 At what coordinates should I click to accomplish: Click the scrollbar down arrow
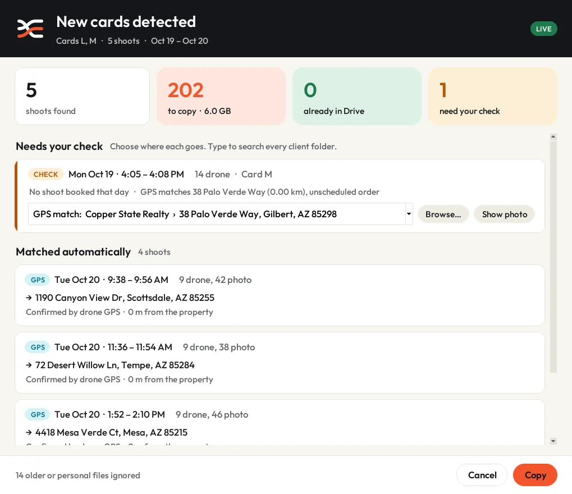click(553, 441)
